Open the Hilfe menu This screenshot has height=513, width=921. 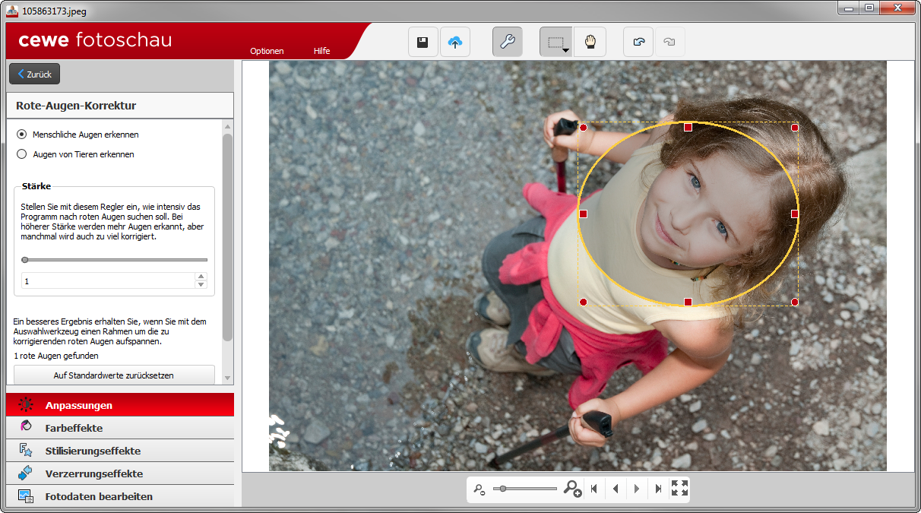coord(321,51)
